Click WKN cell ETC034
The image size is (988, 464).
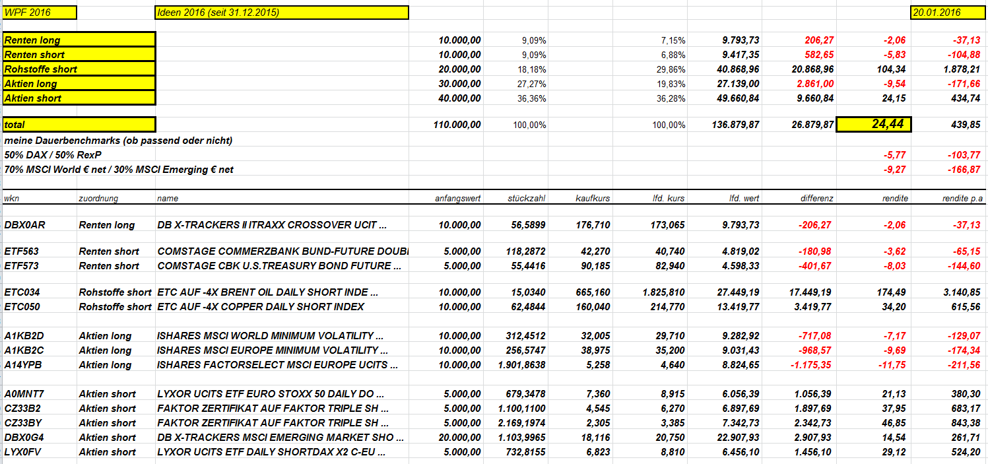(22, 292)
